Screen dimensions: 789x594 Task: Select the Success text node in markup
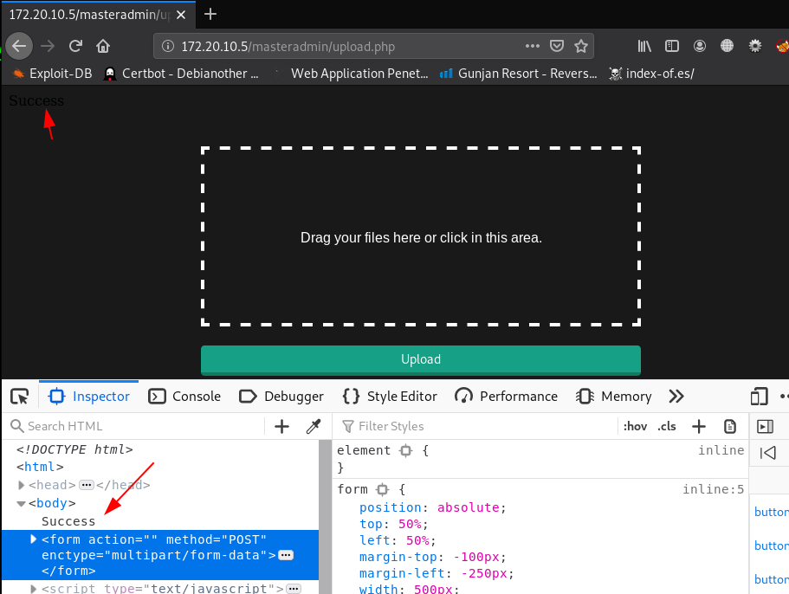coord(68,521)
